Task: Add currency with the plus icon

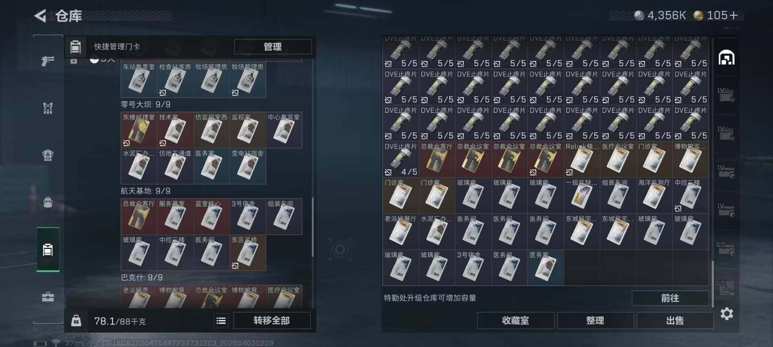Action: pyautogui.click(x=733, y=15)
